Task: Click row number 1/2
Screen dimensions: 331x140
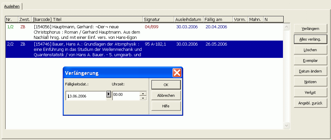Action: click(x=10, y=27)
